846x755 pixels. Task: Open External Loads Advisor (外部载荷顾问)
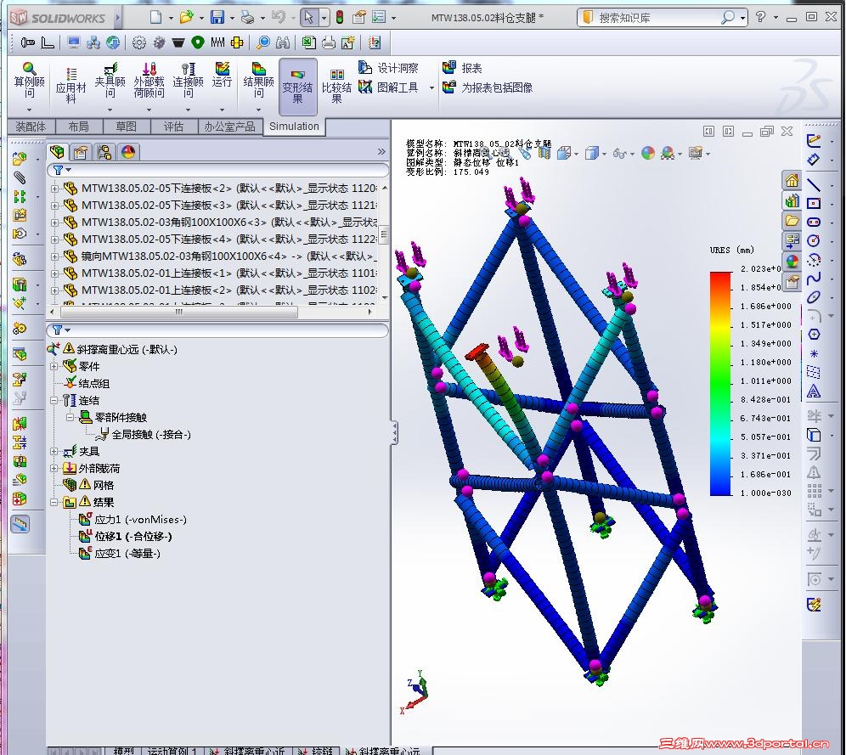149,81
